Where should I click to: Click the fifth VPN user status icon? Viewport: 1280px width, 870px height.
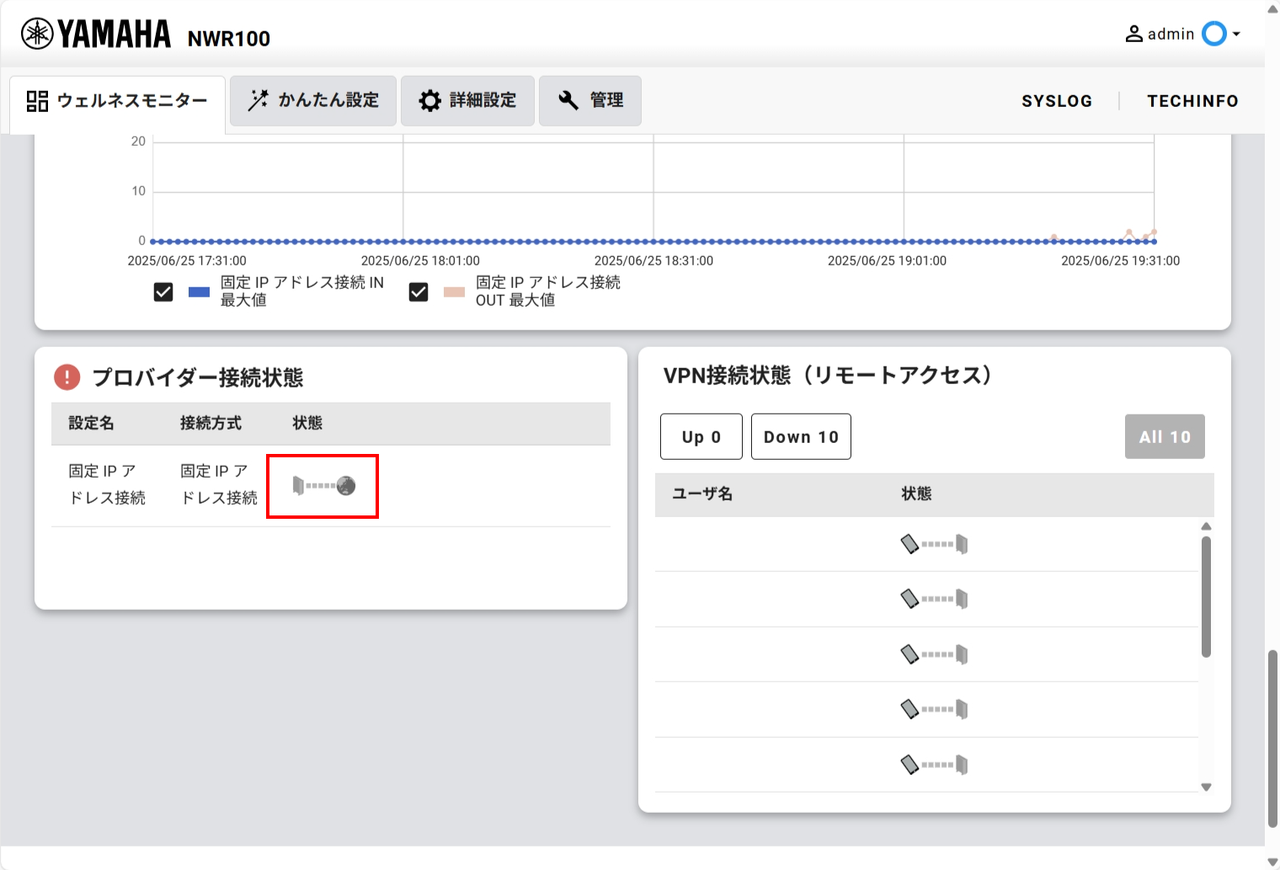[933, 765]
